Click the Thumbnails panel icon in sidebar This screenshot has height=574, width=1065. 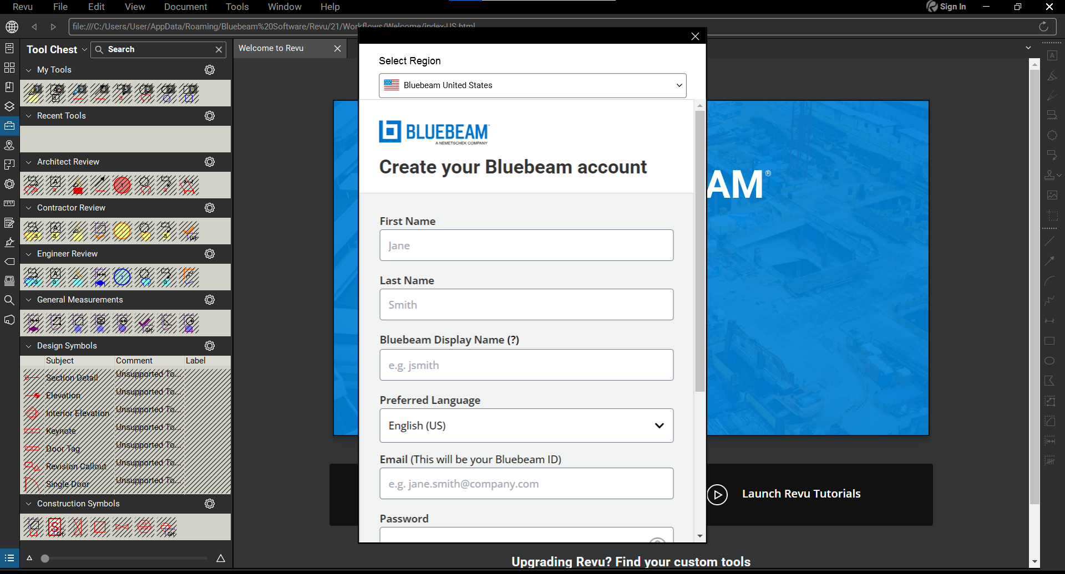pyautogui.click(x=9, y=68)
